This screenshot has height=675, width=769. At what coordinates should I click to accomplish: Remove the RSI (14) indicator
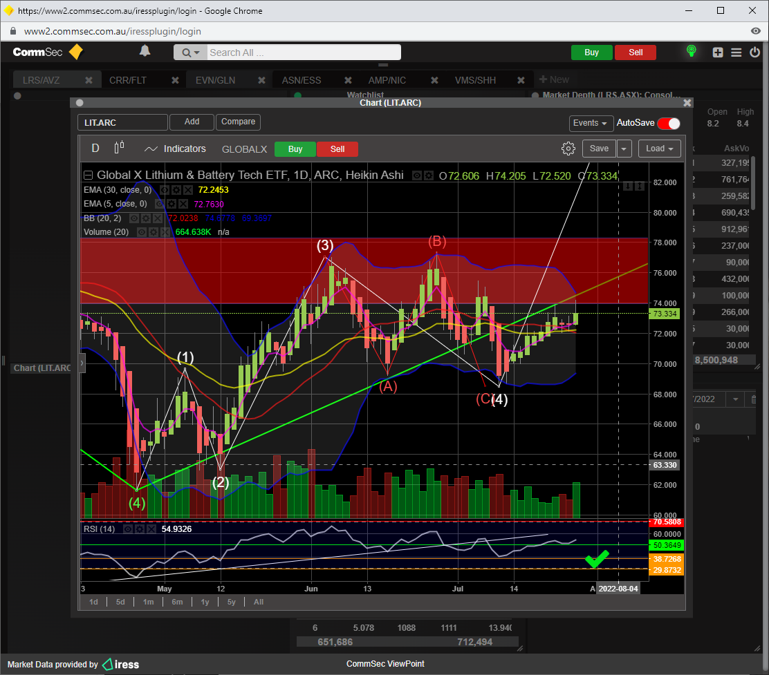151,529
